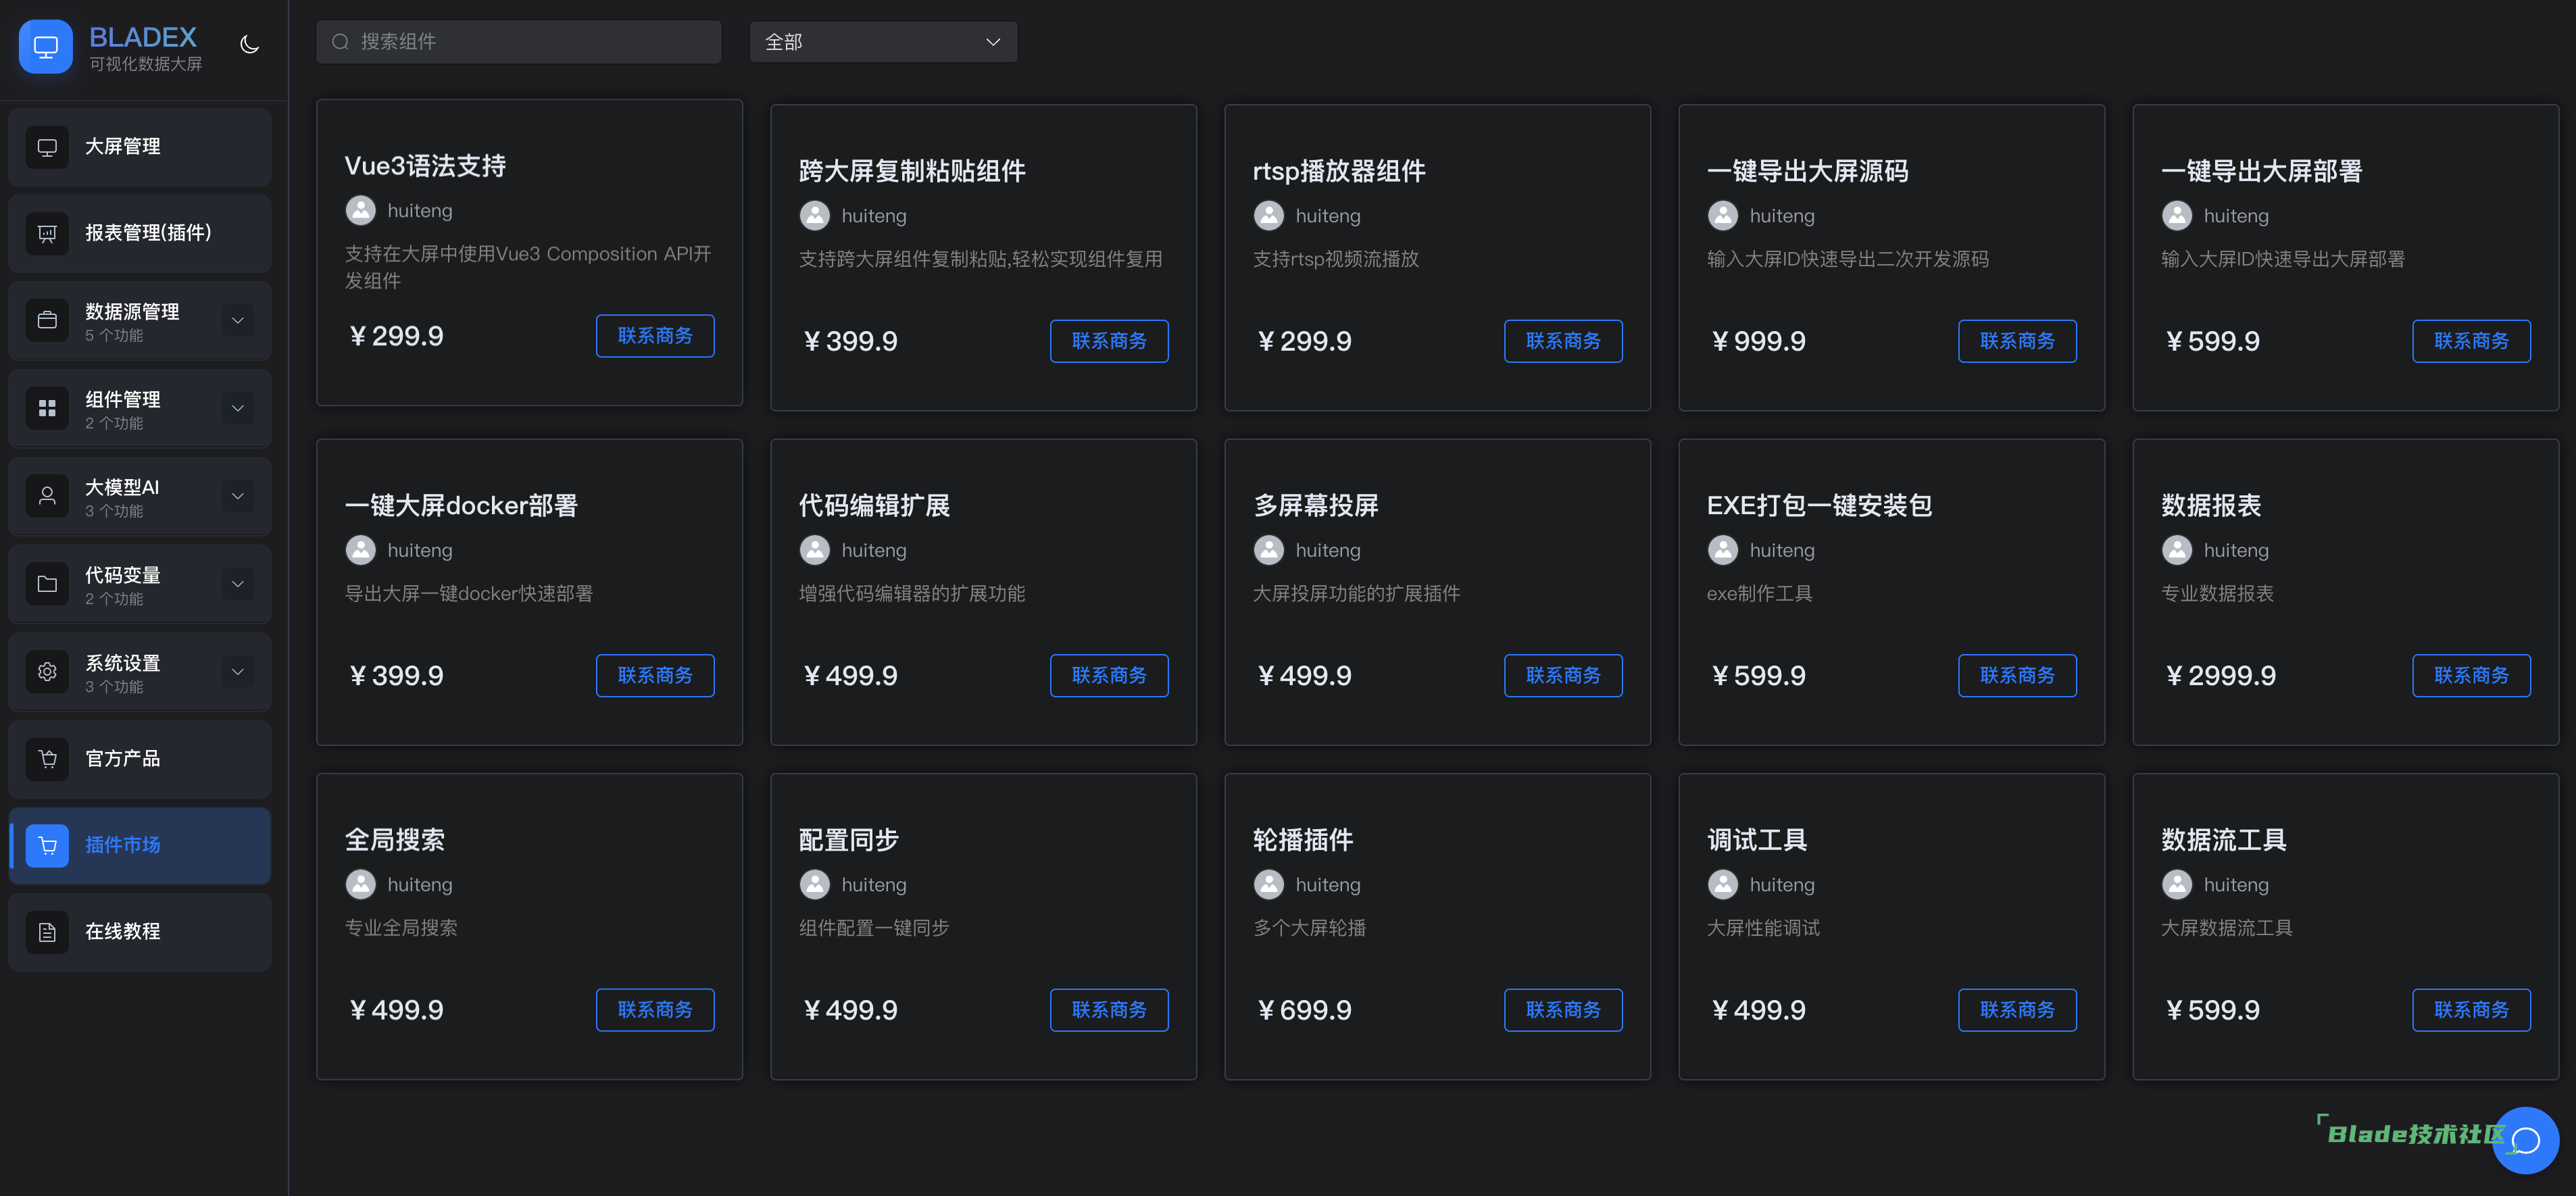Expand the 组件管理 submenu arrow
This screenshot has height=1196, width=2576.
click(x=238, y=408)
